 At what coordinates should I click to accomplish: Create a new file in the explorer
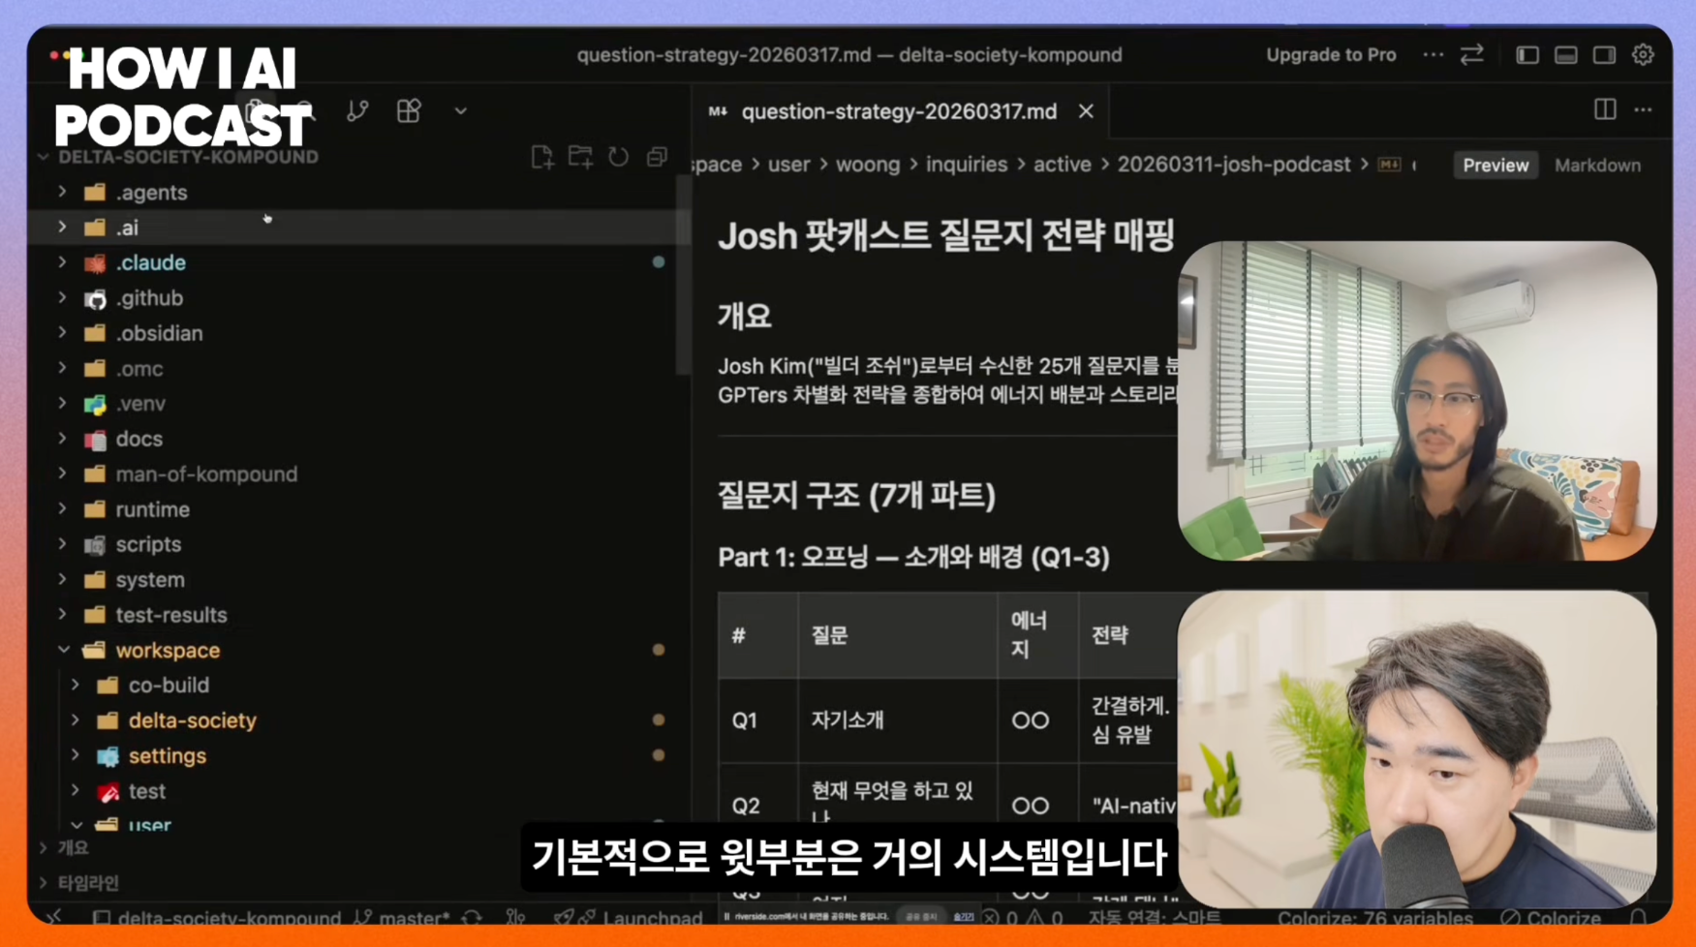pyautogui.click(x=541, y=156)
